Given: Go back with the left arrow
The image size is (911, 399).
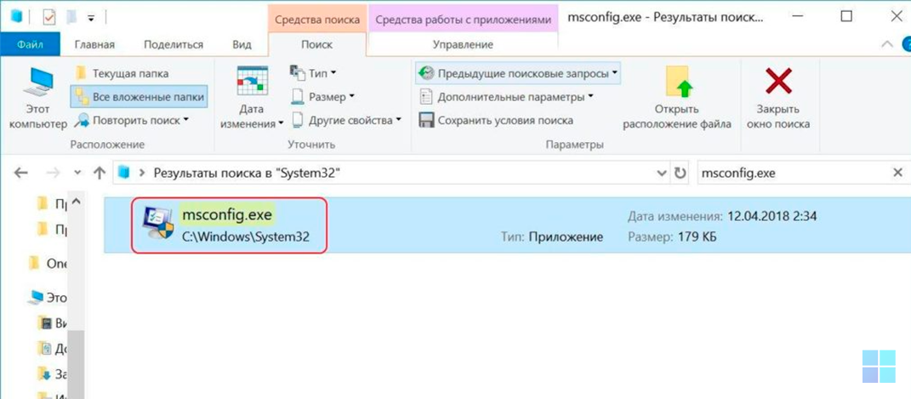Looking at the screenshot, I should point(20,173).
